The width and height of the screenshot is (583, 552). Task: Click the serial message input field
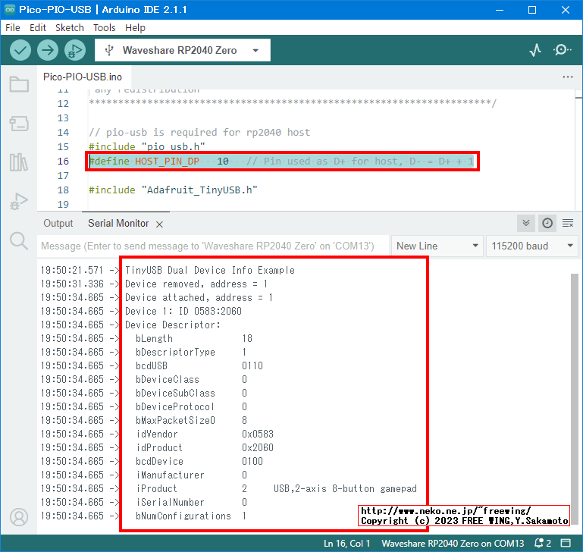(x=212, y=246)
